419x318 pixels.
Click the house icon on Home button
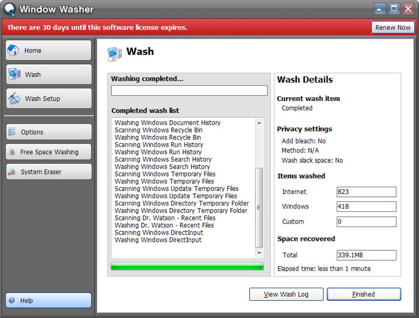(x=13, y=50)
